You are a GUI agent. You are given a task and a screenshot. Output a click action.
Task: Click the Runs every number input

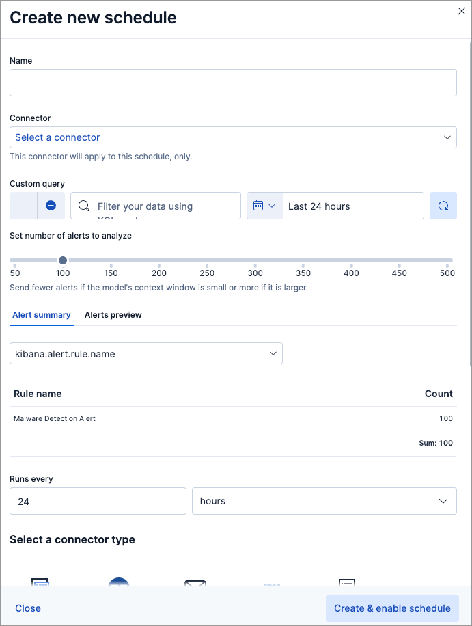[98, 501]
